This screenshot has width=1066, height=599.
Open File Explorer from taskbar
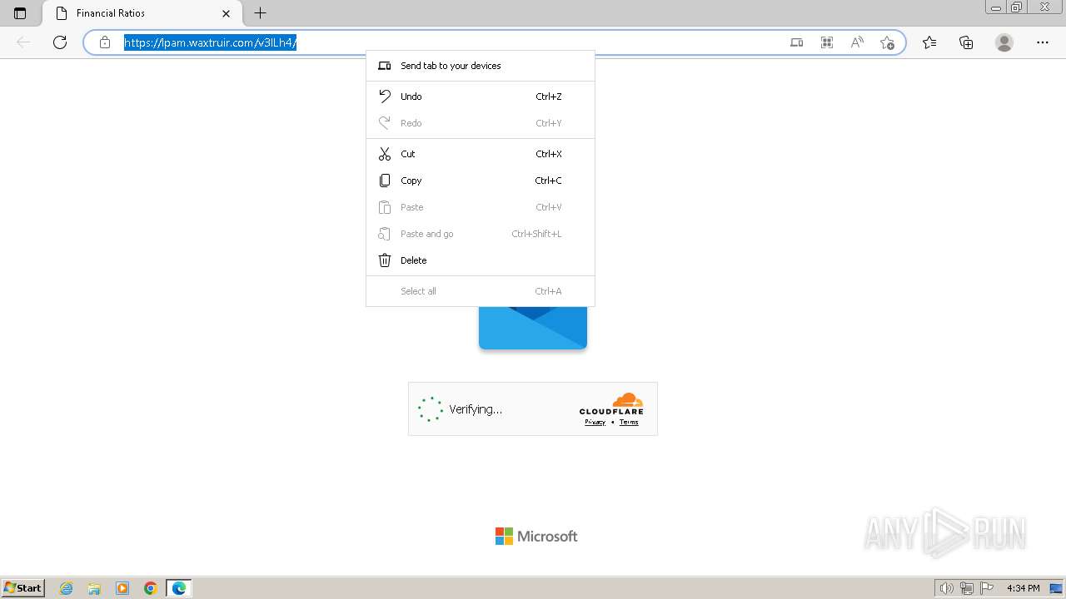94,588
